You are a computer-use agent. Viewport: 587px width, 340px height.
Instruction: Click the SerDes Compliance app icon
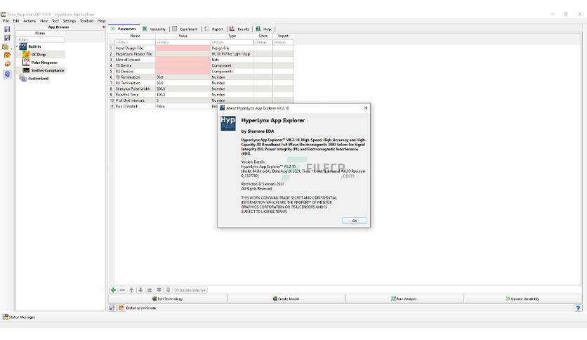[x=26, y=70]
